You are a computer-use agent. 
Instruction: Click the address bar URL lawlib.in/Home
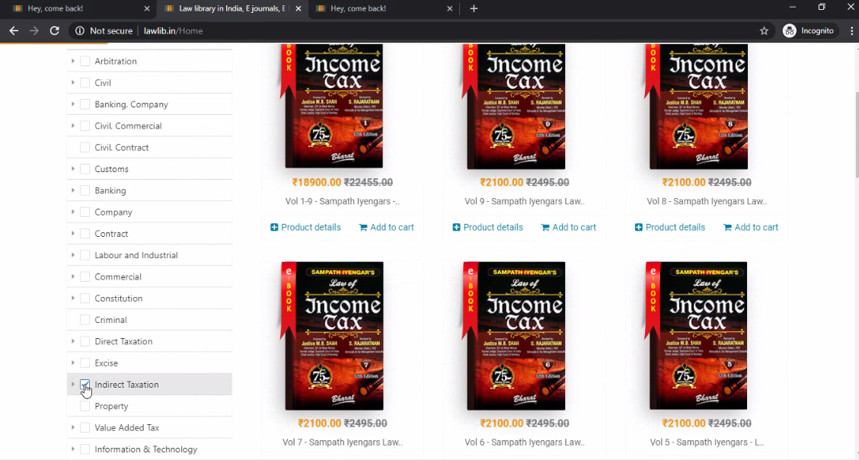click(x=173, y=30)
